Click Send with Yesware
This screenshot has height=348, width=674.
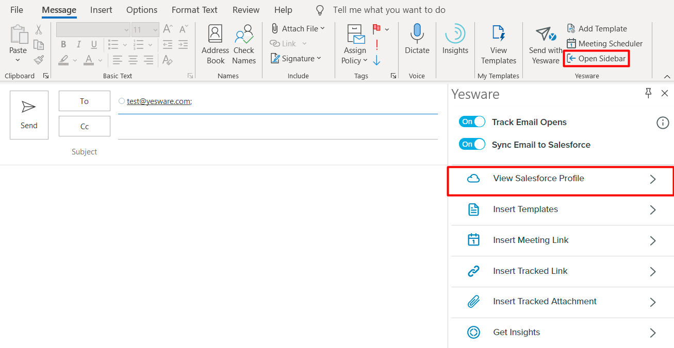[x=546, y=45]
